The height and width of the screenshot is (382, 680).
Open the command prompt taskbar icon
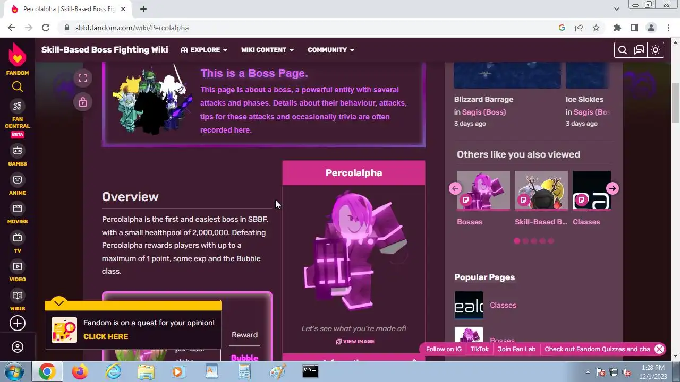click(x=310, y=372)
